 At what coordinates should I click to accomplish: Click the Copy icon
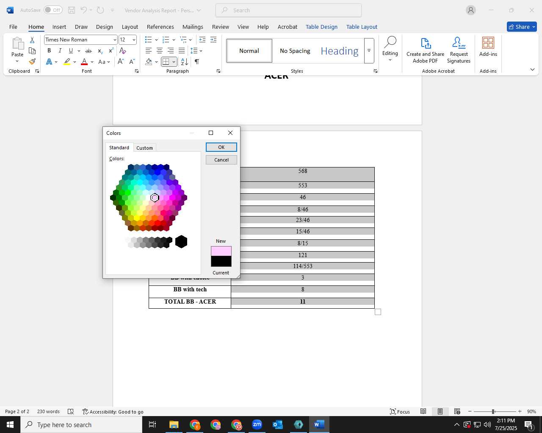pos(32,51)
